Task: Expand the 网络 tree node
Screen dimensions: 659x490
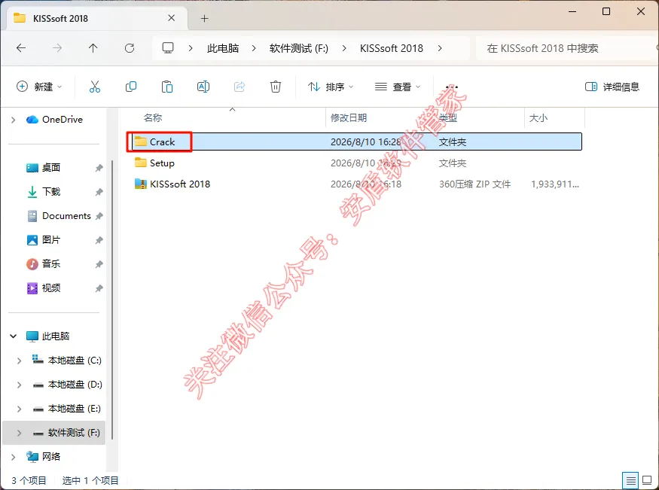Action: click(13, 457)
